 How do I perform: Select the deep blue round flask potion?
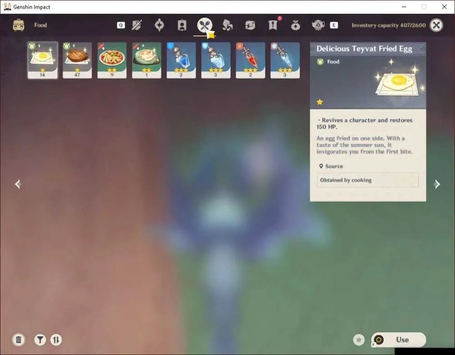click(x=181, y=60)
